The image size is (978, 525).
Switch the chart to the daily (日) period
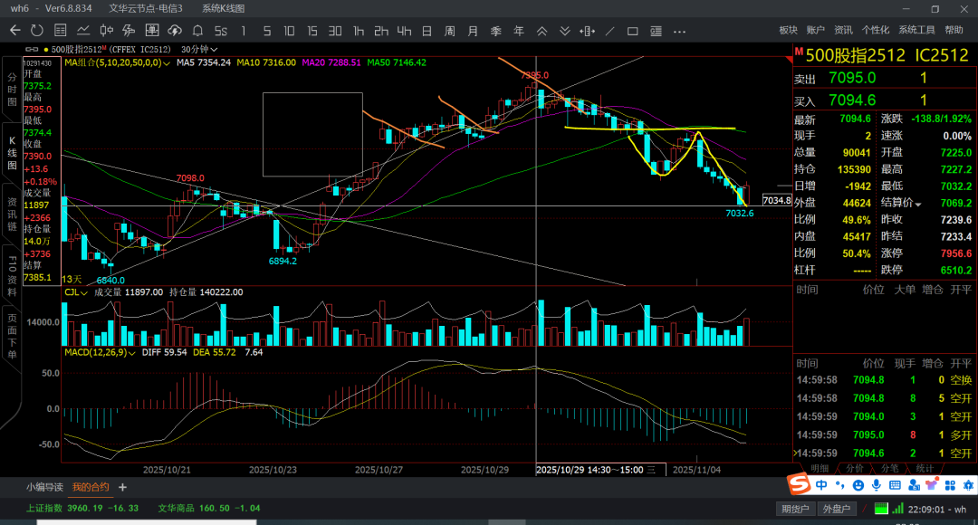427,30
